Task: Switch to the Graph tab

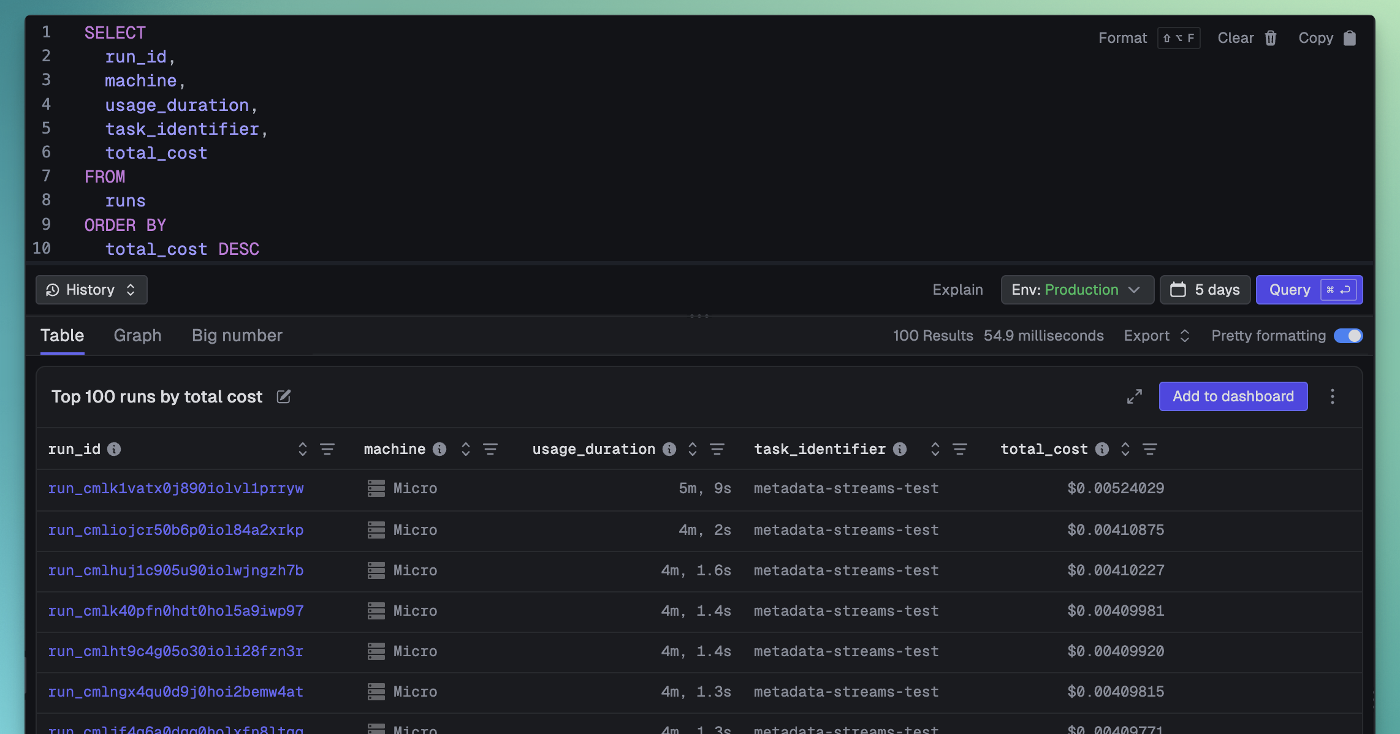Action: tap(138, 336)
